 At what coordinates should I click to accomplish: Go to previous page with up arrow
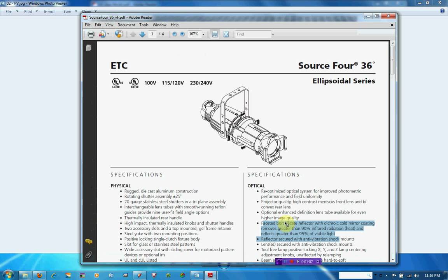(133, 34)
